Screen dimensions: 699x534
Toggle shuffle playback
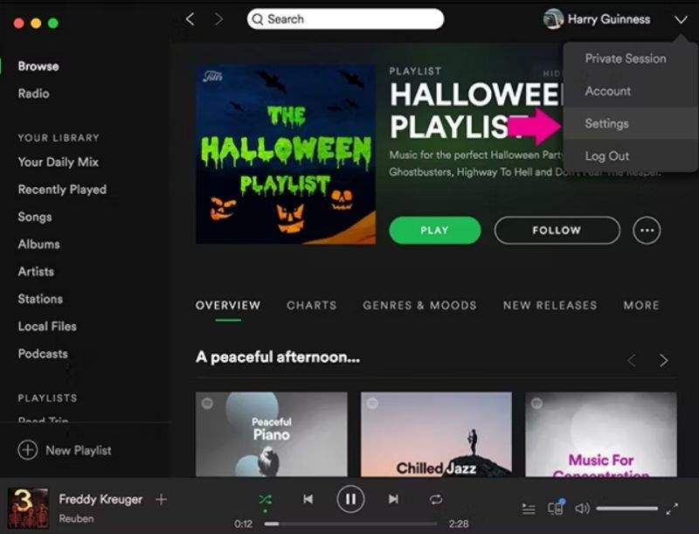tap(266, 500)
